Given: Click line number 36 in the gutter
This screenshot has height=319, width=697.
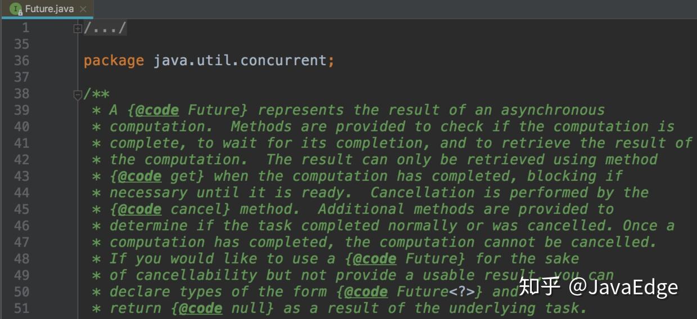Looking at the screenshot, I should click(21, 61).
